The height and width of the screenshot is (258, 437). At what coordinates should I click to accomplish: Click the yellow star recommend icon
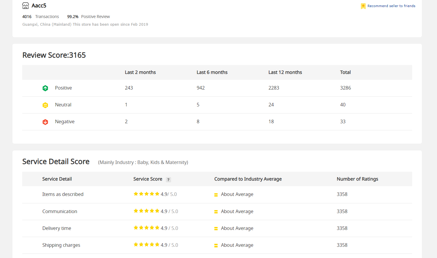[x=363, y=6]
